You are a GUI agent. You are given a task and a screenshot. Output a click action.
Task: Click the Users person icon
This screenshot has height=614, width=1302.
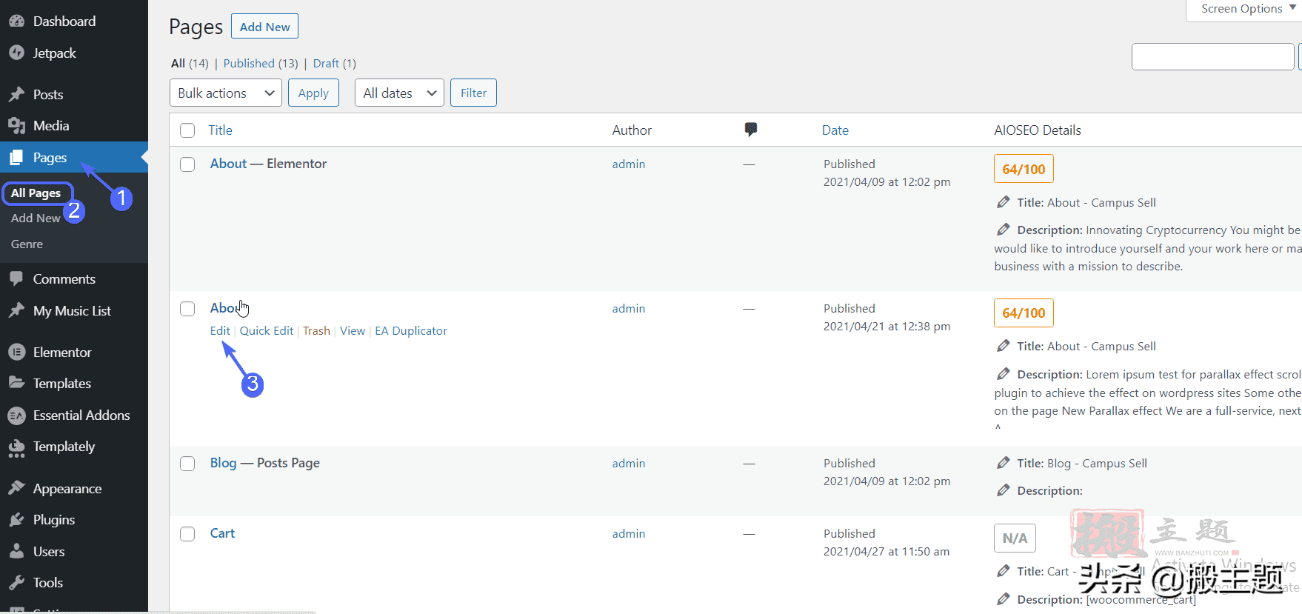pyautogui.click(x=16, y=551)
